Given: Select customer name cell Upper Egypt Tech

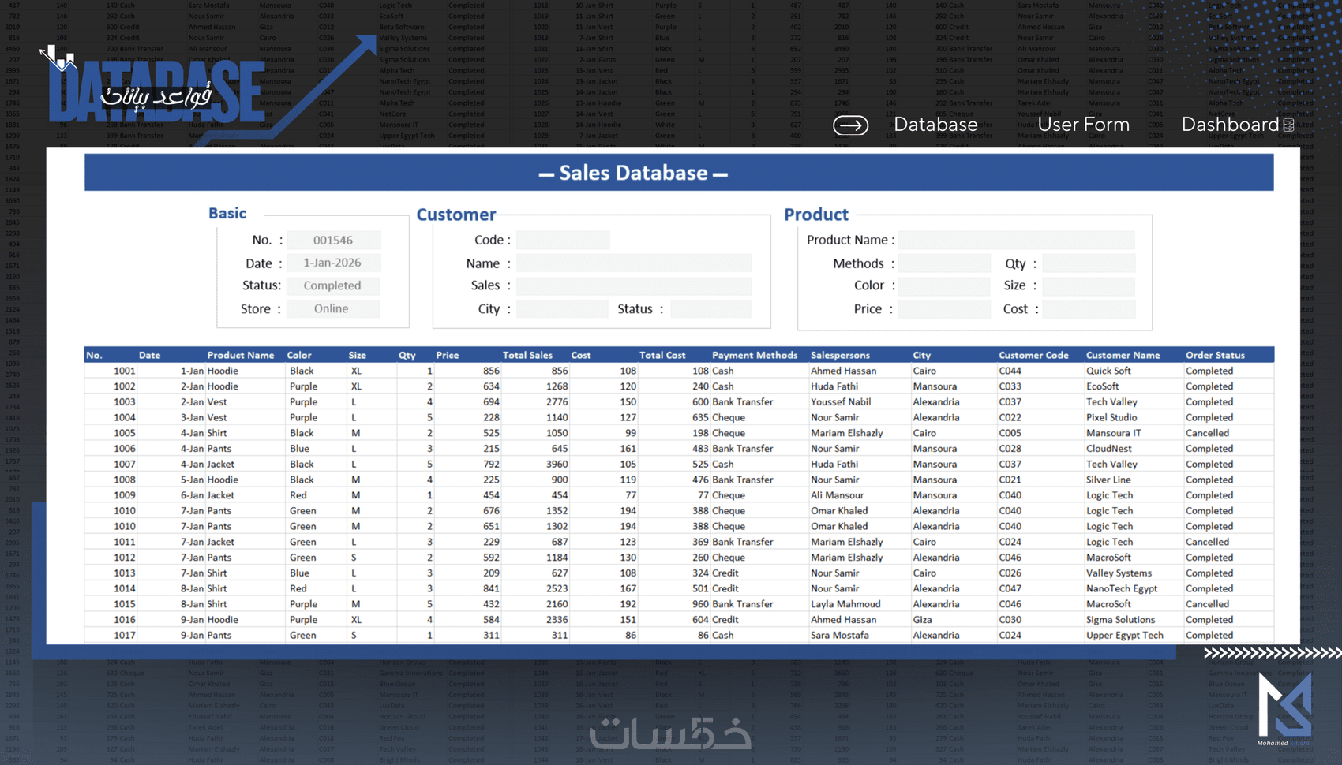Looking at the screenshot, I should [x=1124, y=636].
